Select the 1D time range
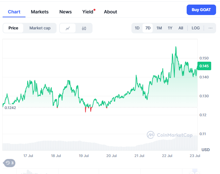This screenshot has width=220, height=174. pyautogui.click(x=137, y=28)
